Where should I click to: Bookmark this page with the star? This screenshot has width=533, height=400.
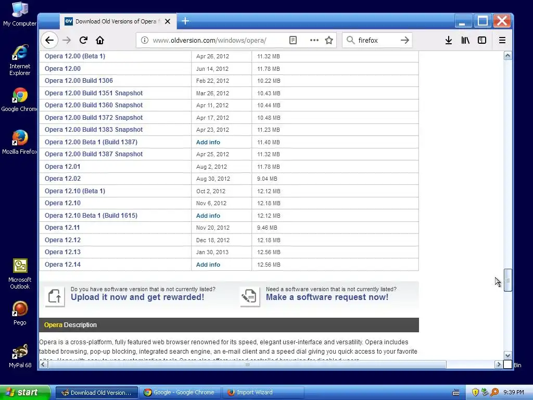pos(329,40)
